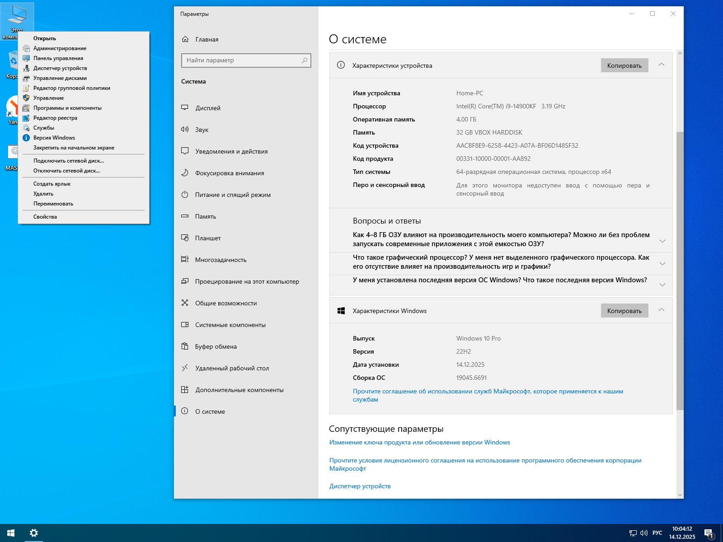Click the Home icon in Settings sidebar

[x=185, y=39]
